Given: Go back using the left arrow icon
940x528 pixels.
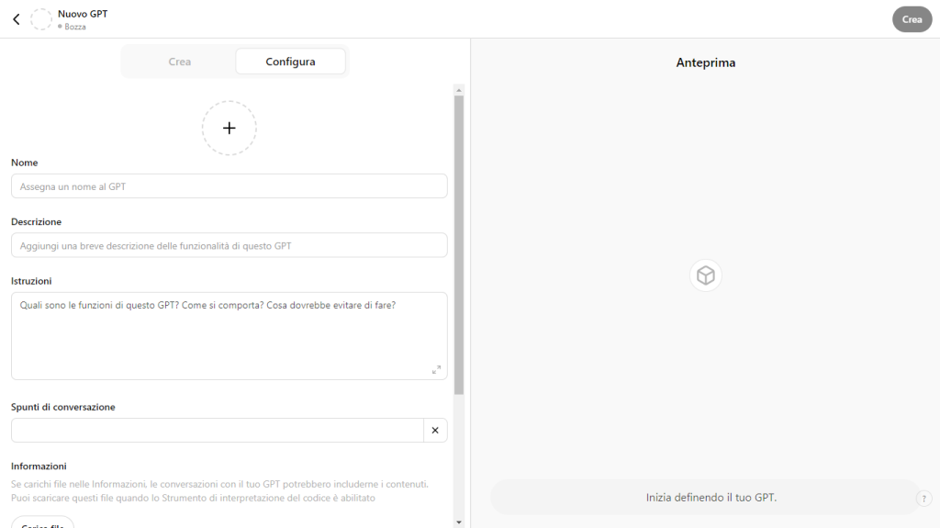Looking at the screenshot, I should pos(16,19).
